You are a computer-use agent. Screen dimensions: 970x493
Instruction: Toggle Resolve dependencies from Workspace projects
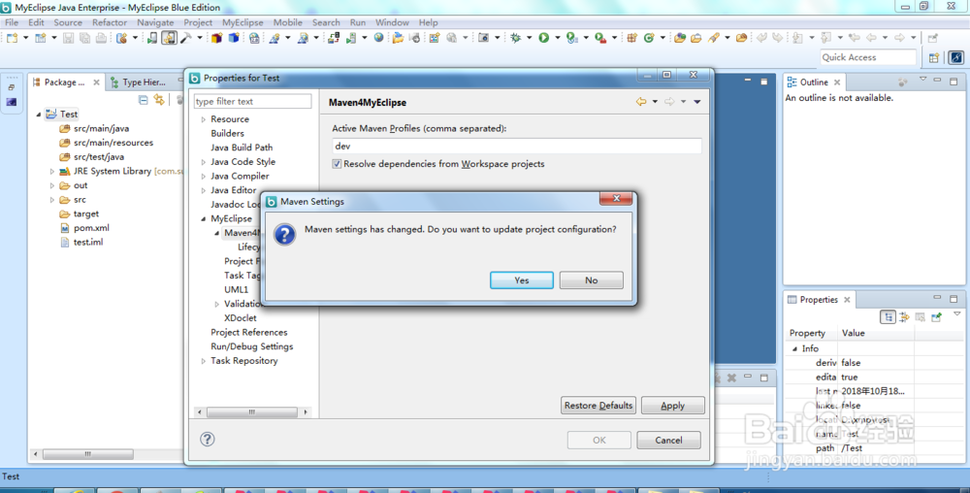(337, 164)
